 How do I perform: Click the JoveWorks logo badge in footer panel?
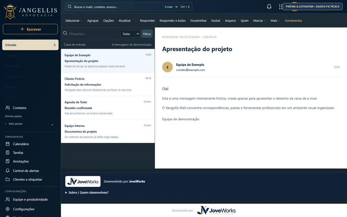pos(83,181)
